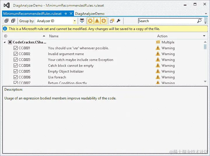Select the MinimumRecommendedRules.ruleset tab

click(32, 13)
